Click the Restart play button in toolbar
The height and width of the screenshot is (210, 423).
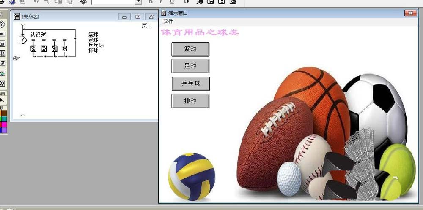pyautogui.click(x=186, y=2)
